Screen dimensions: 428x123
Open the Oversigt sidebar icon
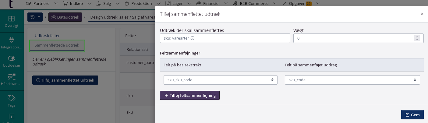(12, 21)
